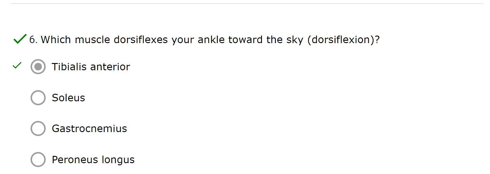Click the 'Tibialis anterior' answer label
Viewport: 490px width, 174px height.
[91, 67]
